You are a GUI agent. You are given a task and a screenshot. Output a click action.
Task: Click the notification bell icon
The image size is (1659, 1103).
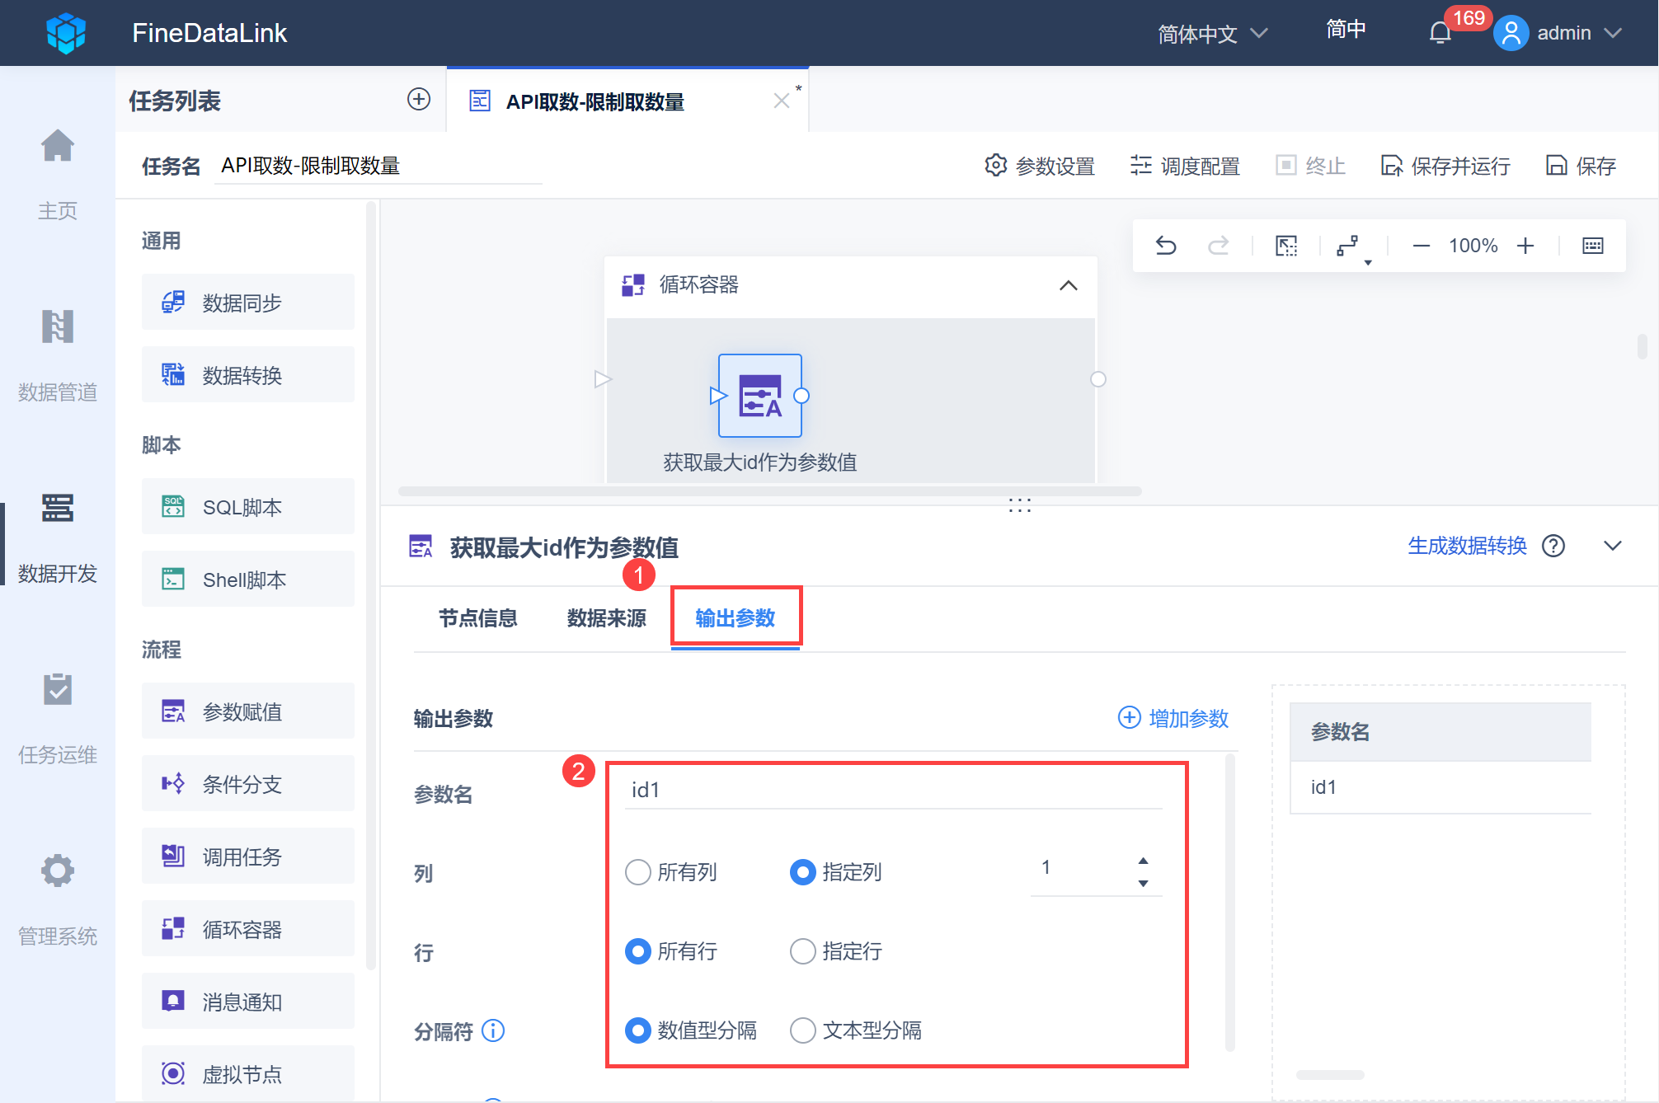1440,33
